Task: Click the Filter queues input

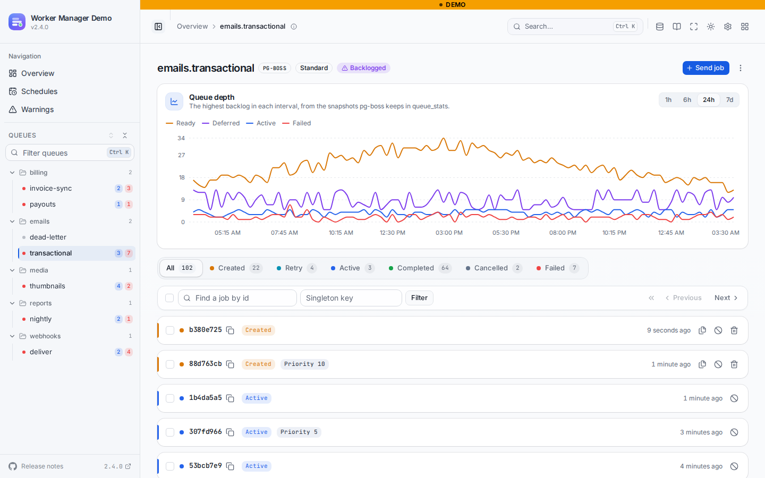Action: 70,153
